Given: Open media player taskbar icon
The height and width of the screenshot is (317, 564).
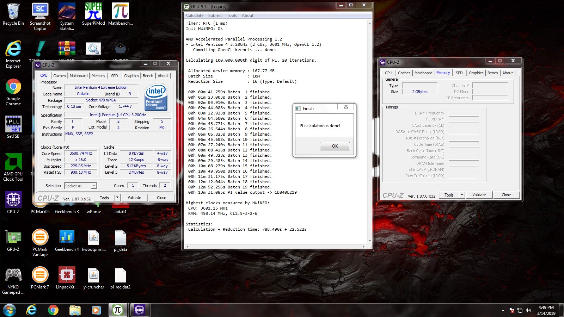Looking at the screenshot, I should click(x=96, y=310).
